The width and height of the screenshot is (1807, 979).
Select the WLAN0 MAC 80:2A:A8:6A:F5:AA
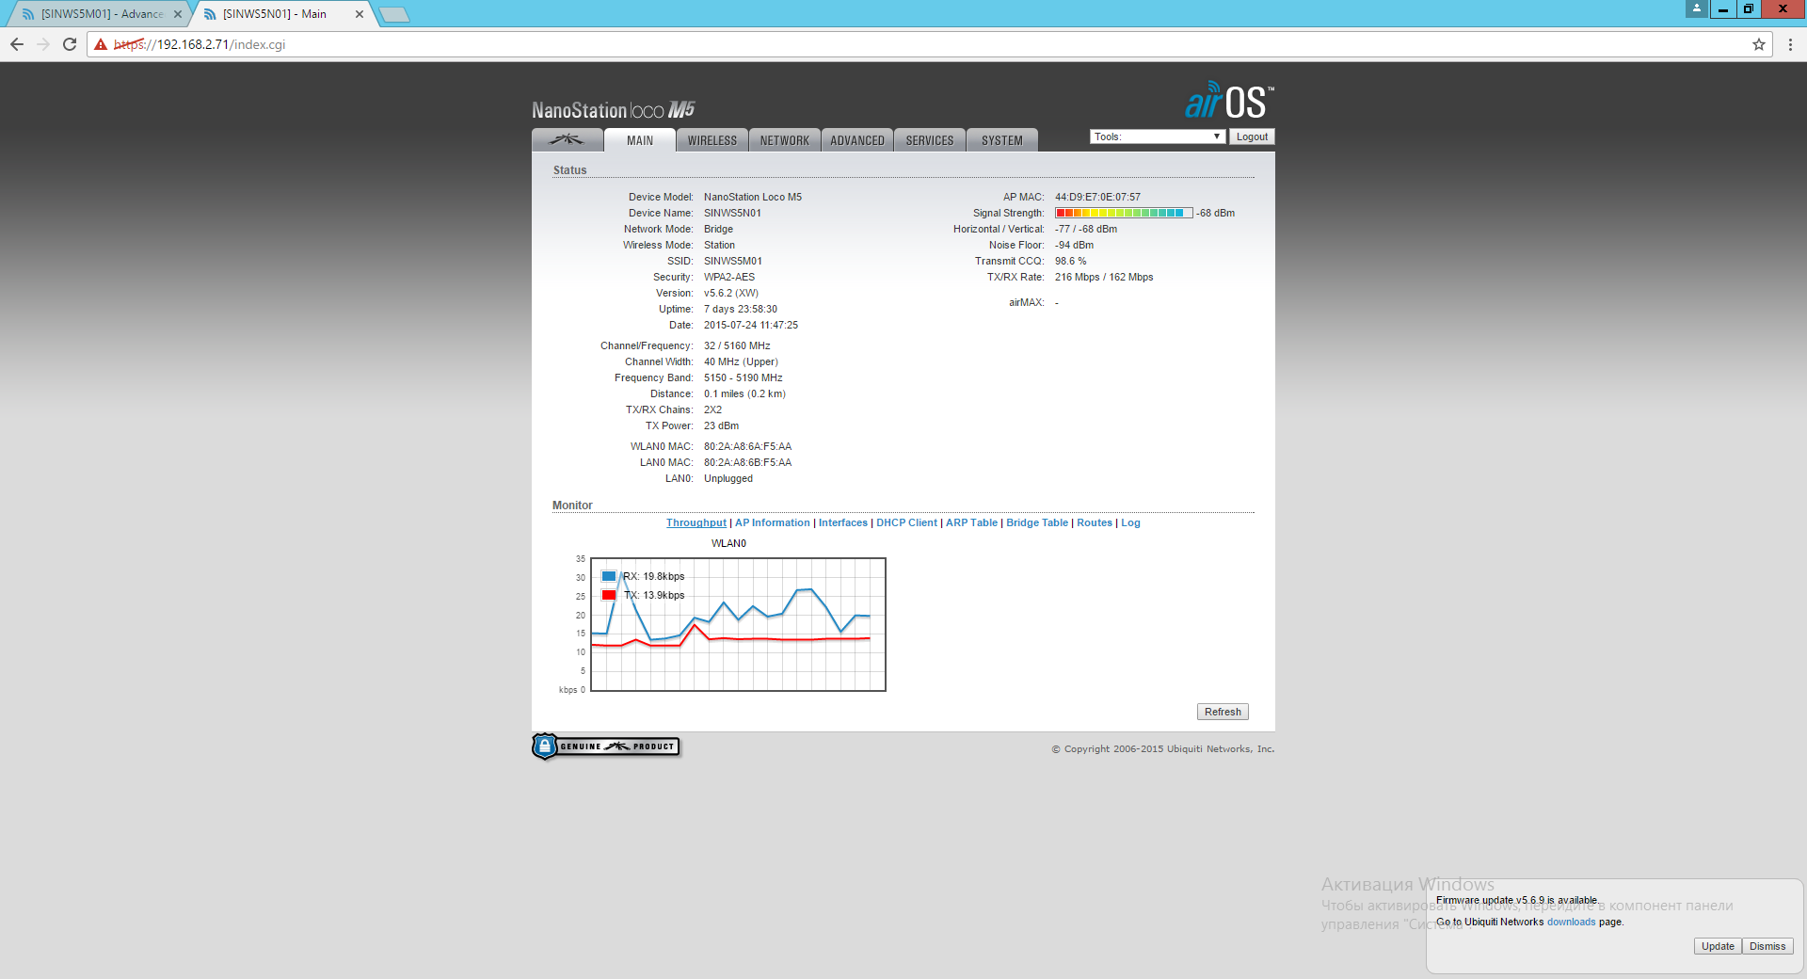coord(747,446)
